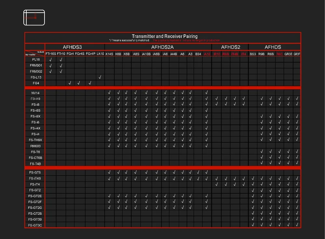Click the R9B column header

(261, 54)
